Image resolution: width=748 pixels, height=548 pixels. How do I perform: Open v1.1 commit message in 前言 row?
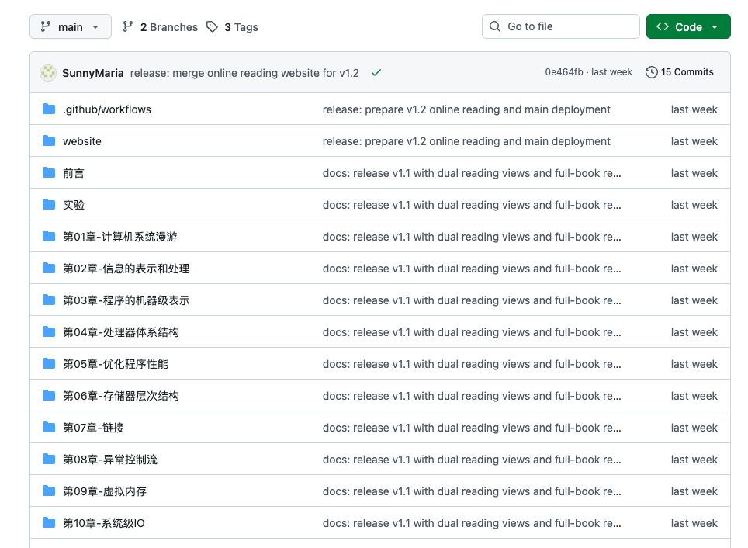[472, 173]
